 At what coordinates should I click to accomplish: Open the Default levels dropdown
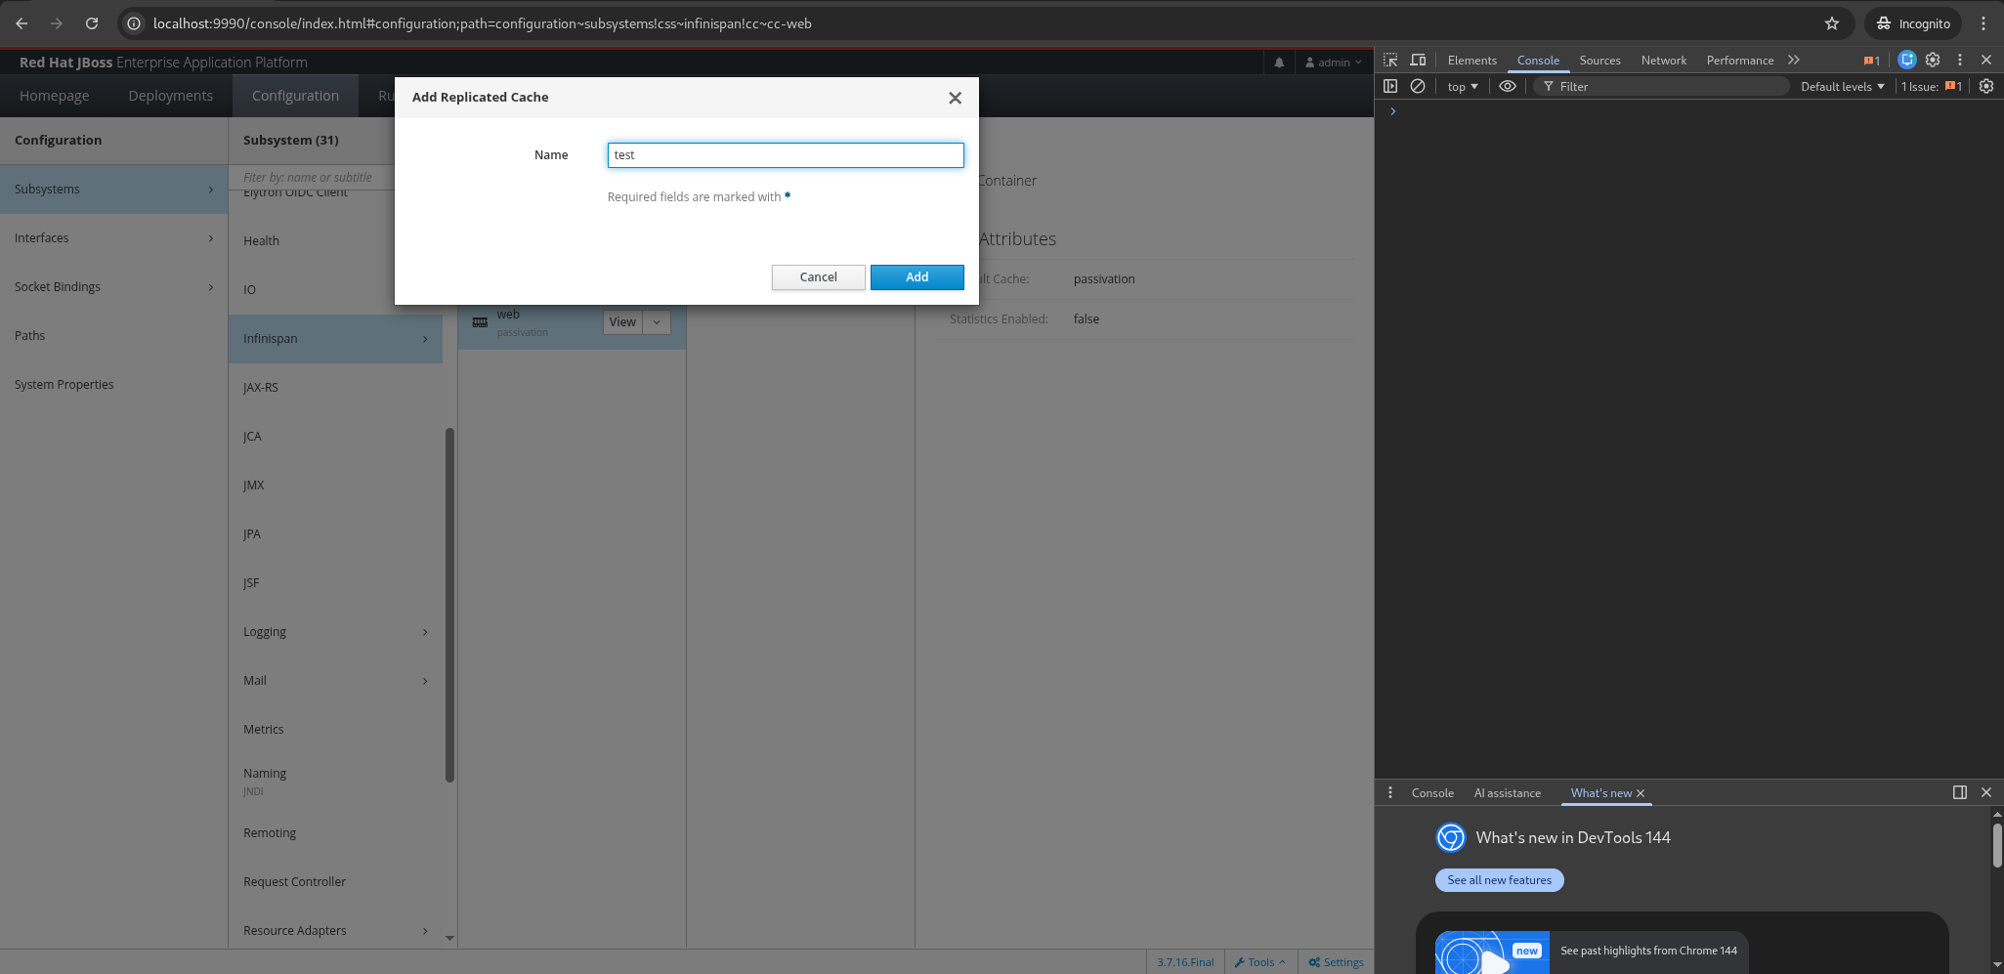coord(1843,86)
